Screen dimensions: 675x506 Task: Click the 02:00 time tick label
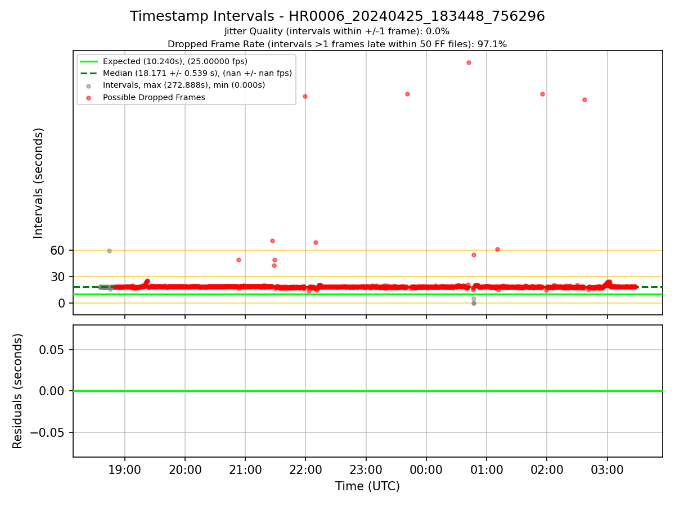(547, 469)
